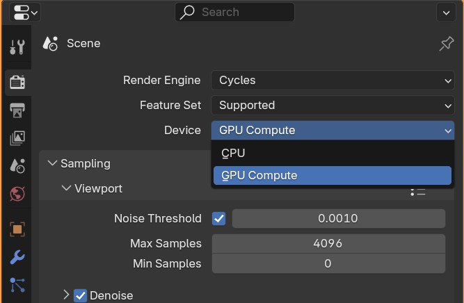Screen dimensions: 464x303
Task: Open the Output properties tab
Action: pyautogui.click(x=17, y=110)
